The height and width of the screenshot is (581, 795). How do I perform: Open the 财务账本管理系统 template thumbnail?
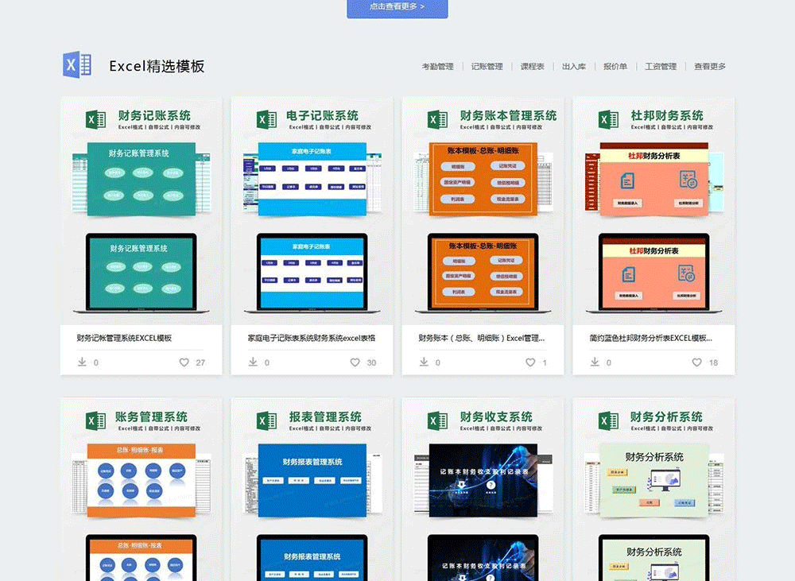pyautogui.click(x=483, y=211)
